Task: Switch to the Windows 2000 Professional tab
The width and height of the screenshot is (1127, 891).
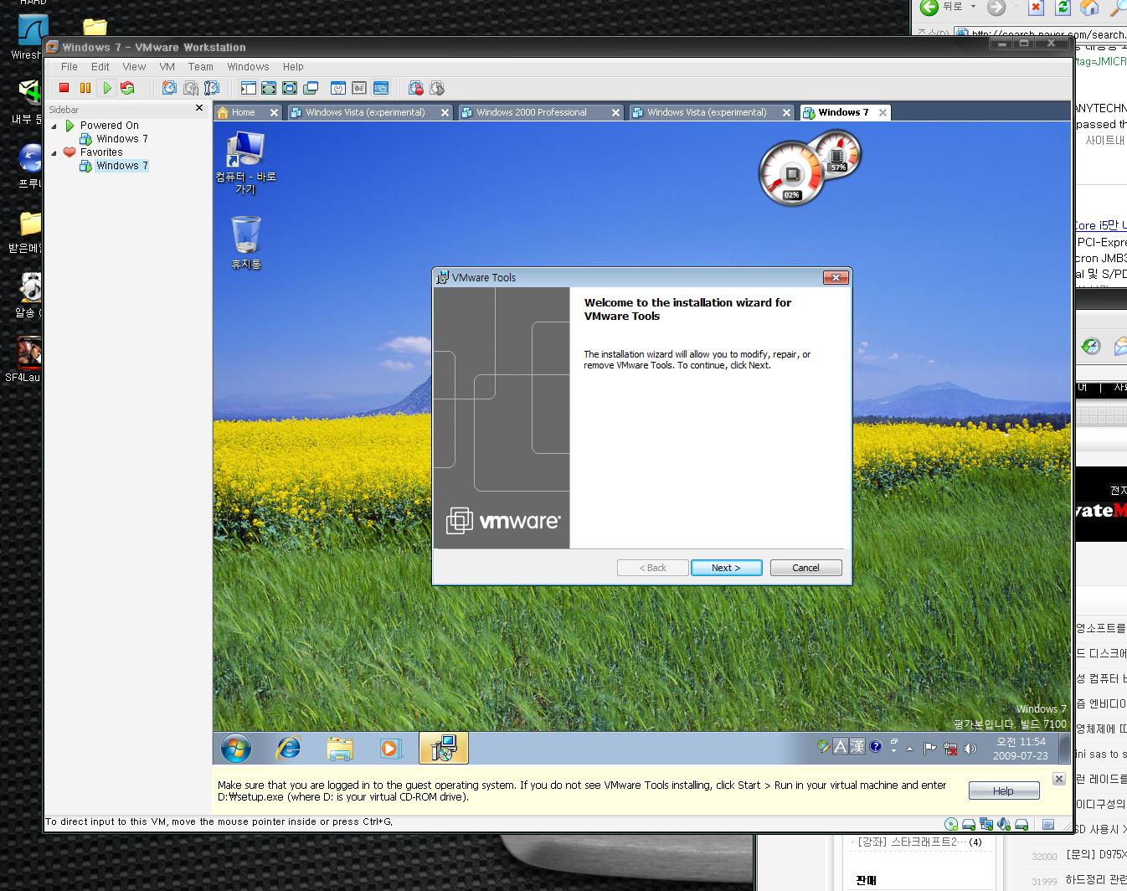Action: (x=532, y=112)
